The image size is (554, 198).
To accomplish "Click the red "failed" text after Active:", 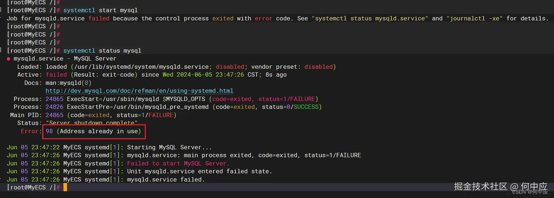I will (56, 75).
